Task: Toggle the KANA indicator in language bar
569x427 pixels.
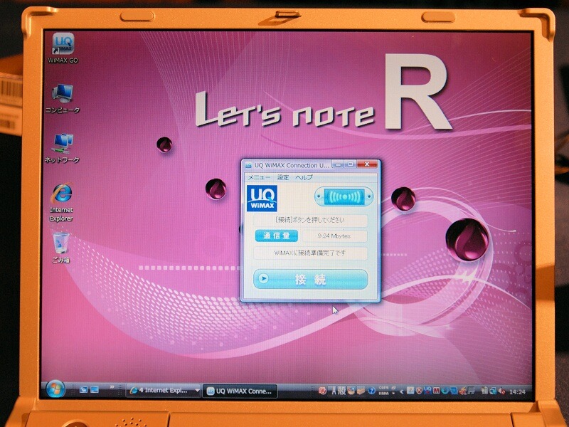Action: (383, 394)
